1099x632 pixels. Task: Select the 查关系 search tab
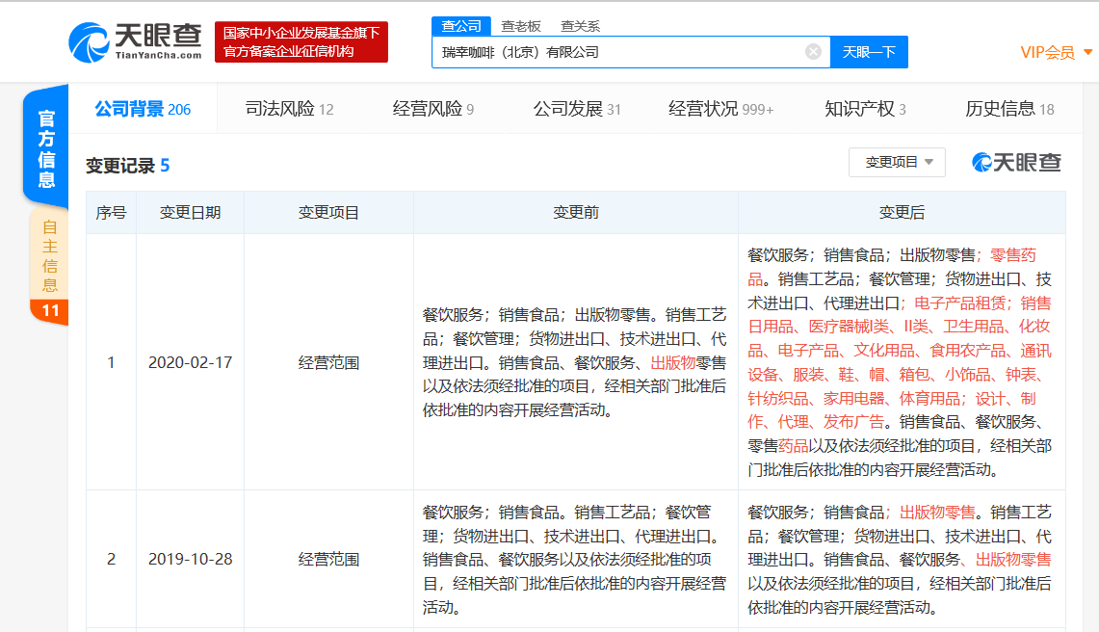(581, 26)
